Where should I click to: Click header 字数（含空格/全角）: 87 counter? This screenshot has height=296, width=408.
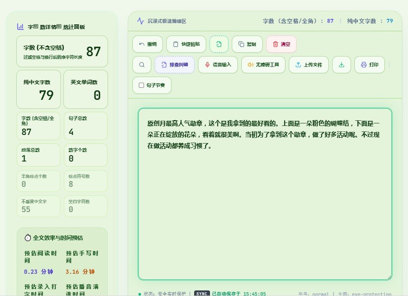(x=298, y=21)
